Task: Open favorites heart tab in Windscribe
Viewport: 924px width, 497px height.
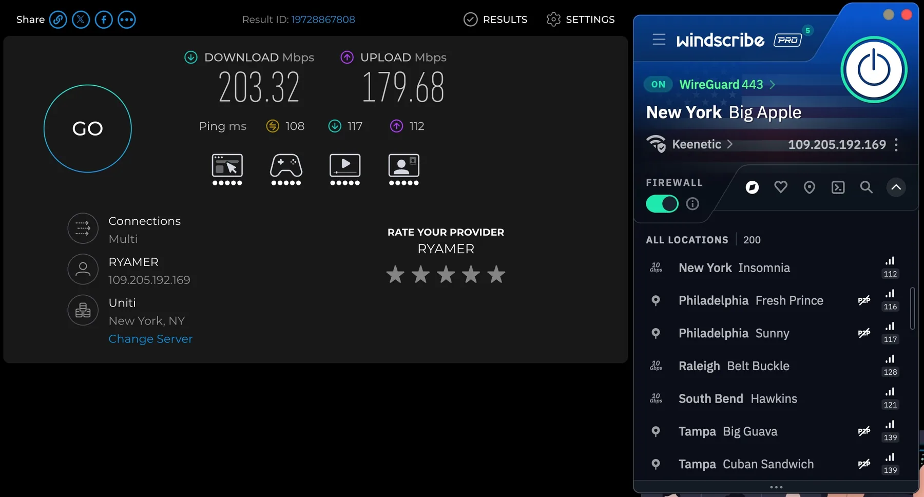Action: tap(781, 187)
